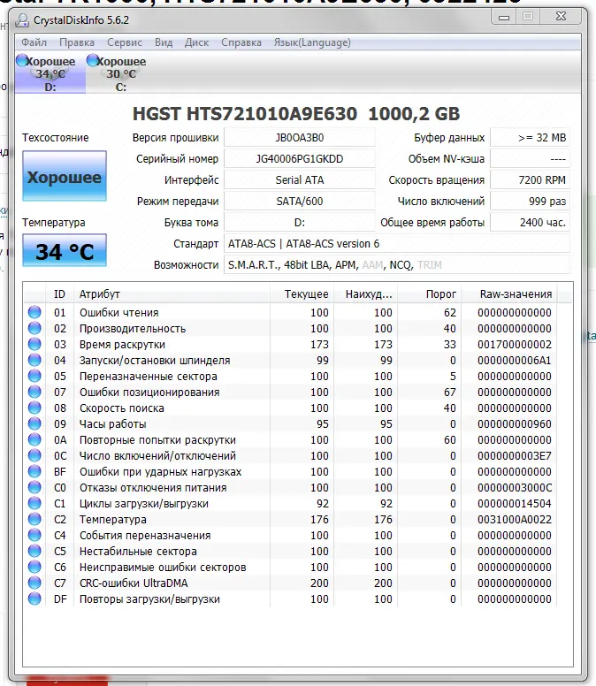Image resolution: width=596 pixels, height=686 pixels.
Task: Switch to the C: drive tab label
Action: 121,87
